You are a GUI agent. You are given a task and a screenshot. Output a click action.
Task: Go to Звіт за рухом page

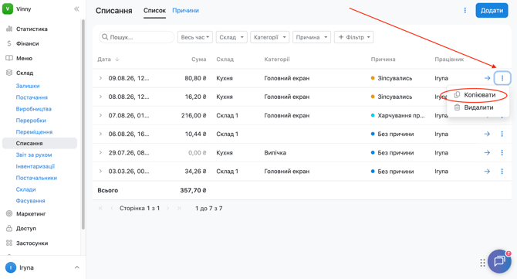(x=34, y=155)
